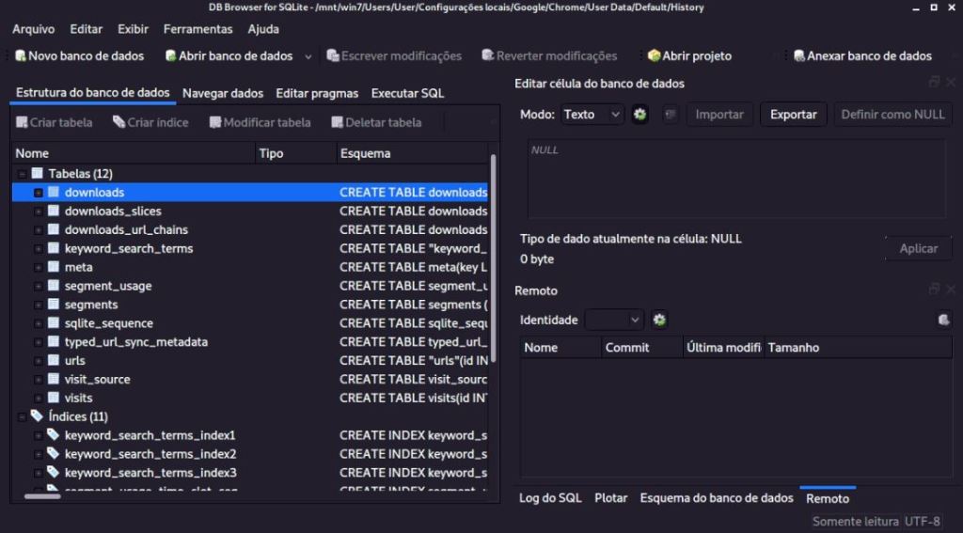The width and height of the screenshot is (963, 533).
Task: Open the Identidade combo box
Action: coord(614,320)
